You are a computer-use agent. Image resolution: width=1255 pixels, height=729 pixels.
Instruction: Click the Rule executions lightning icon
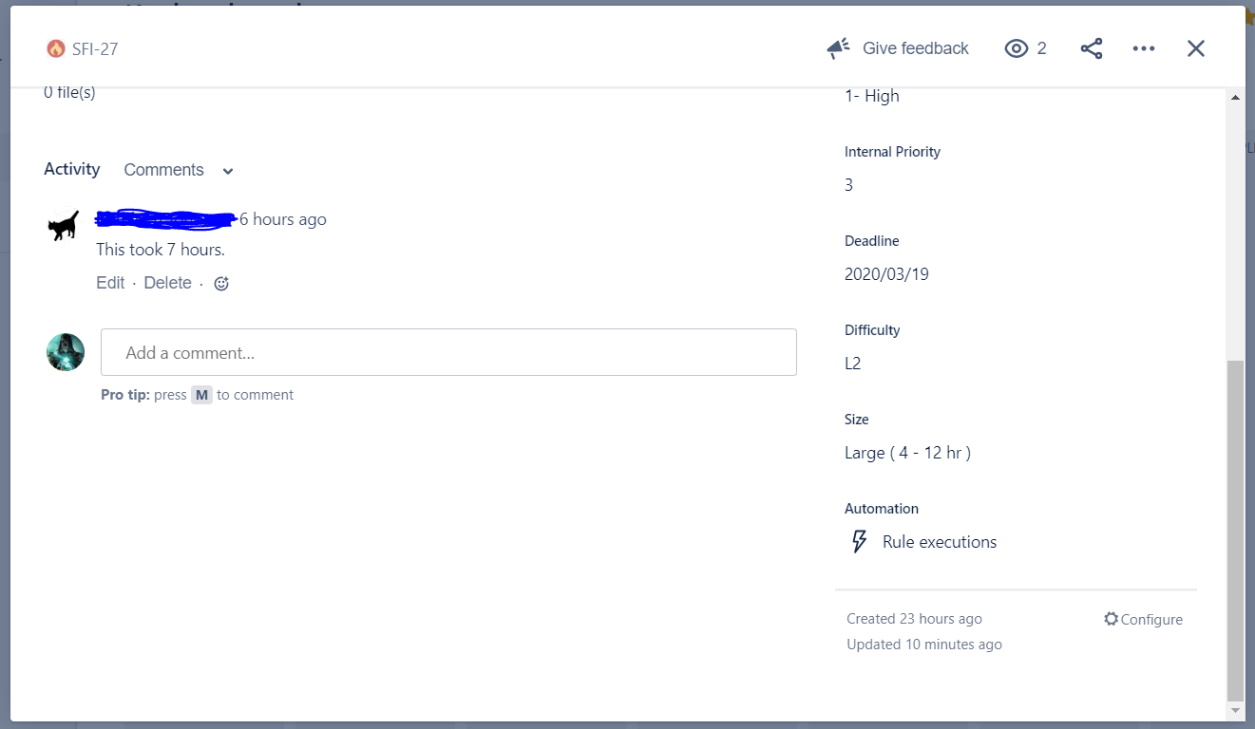point(858,540)
